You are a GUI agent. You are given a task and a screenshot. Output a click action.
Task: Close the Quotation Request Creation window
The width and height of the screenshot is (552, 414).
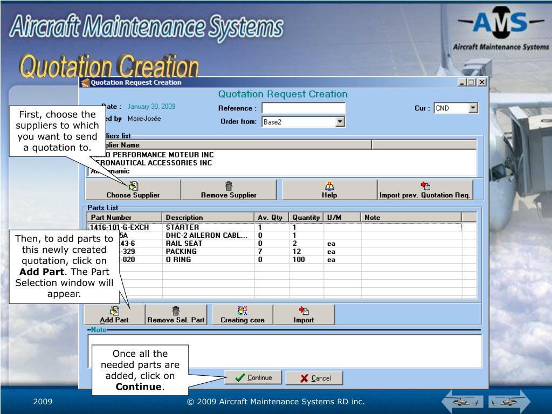point(482,82)
